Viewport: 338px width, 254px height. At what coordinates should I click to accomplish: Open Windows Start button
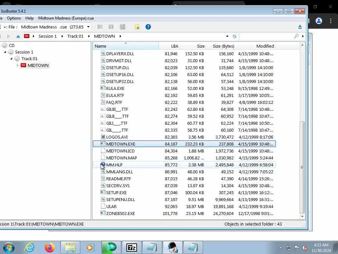tap(9, 247)
